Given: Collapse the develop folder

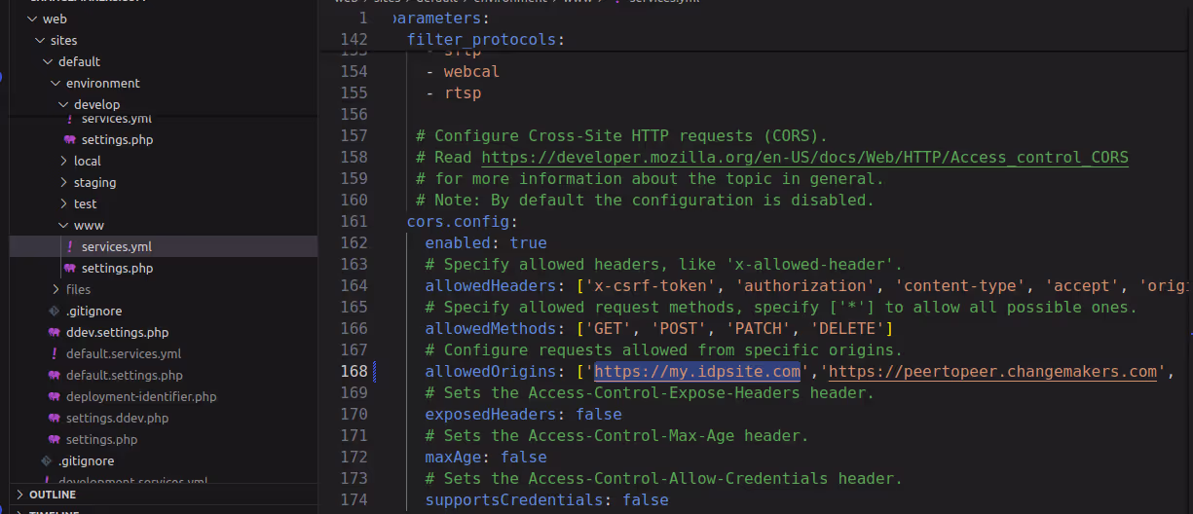Looking at the screenshot, I should (x=63, y=105).
